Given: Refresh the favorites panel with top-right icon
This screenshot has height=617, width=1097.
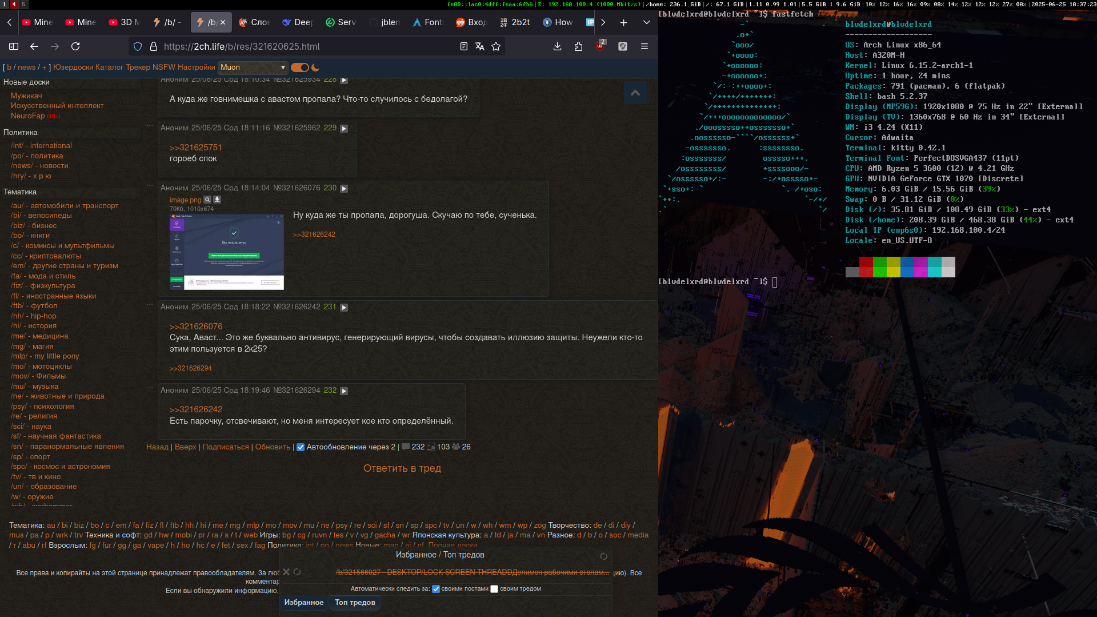Looking at the screenshot, I should [x=604, y=556].
